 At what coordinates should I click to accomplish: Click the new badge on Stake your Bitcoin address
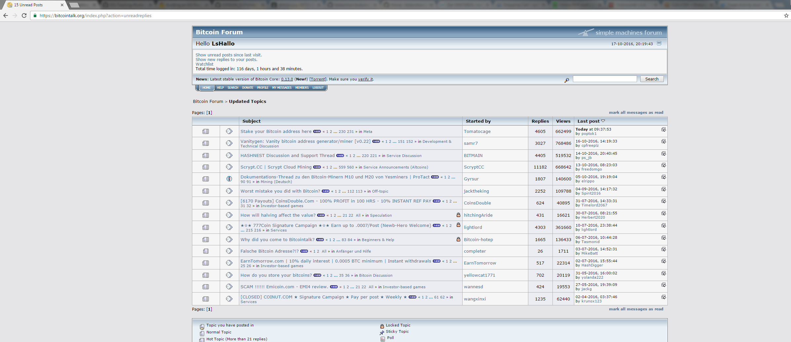tap(317, 132)
